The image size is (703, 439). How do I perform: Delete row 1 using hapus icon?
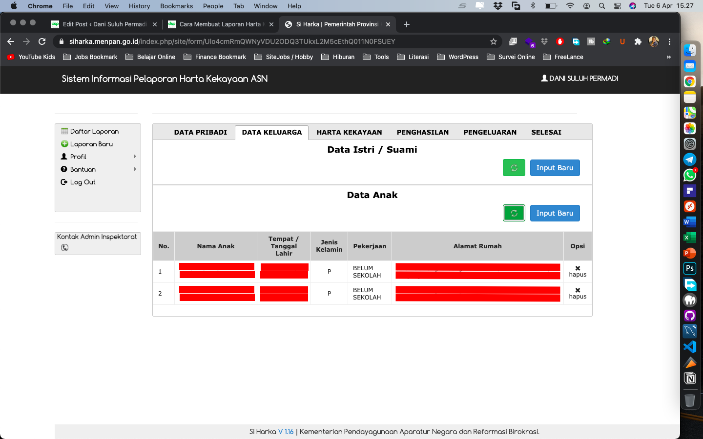[x=578, y=269]
